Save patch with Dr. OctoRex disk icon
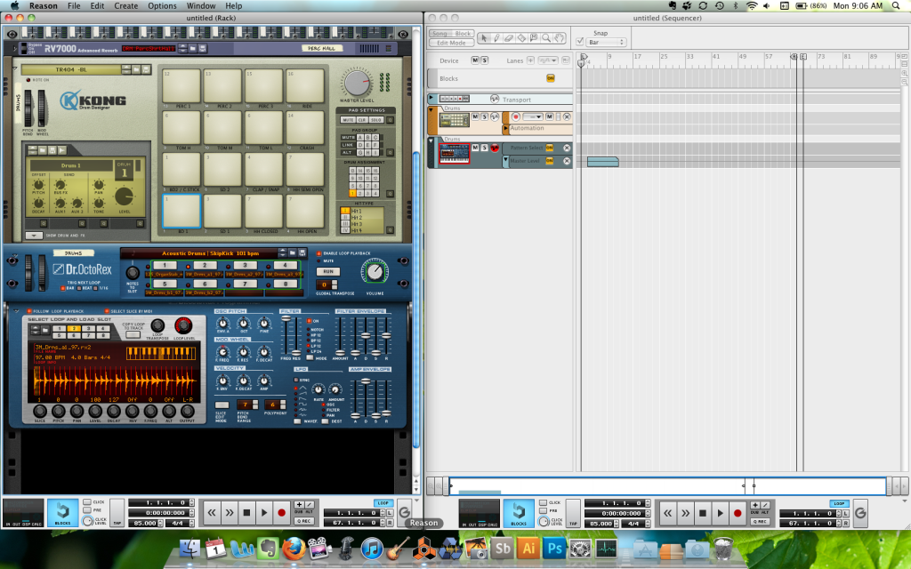The image size is (911, 569). coord(302,253)
